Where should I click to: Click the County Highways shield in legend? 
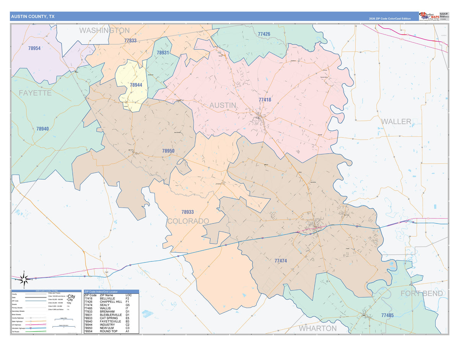click(x=31, y=318)
